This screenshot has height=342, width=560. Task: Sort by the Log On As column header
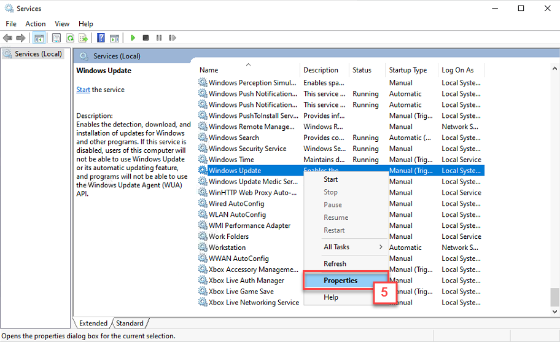461,70
